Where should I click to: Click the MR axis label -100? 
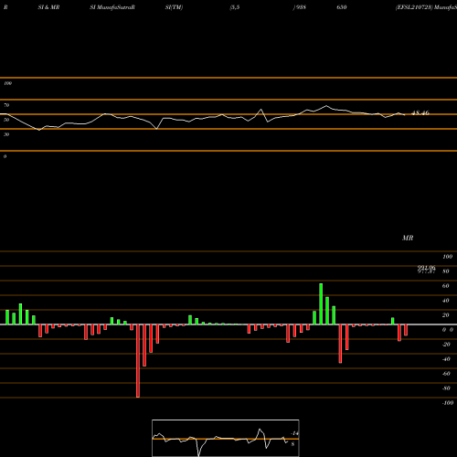coord(448,403)
